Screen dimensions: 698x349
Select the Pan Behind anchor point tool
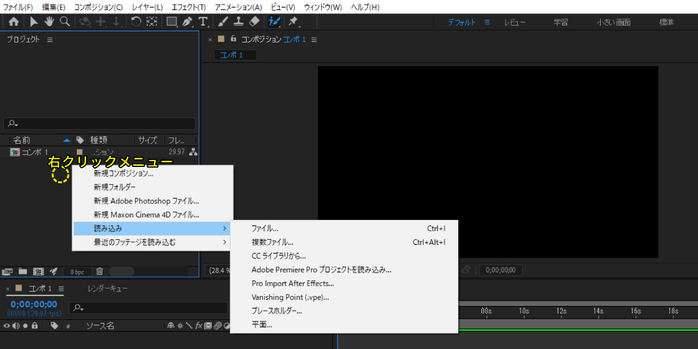coord(152,22)
